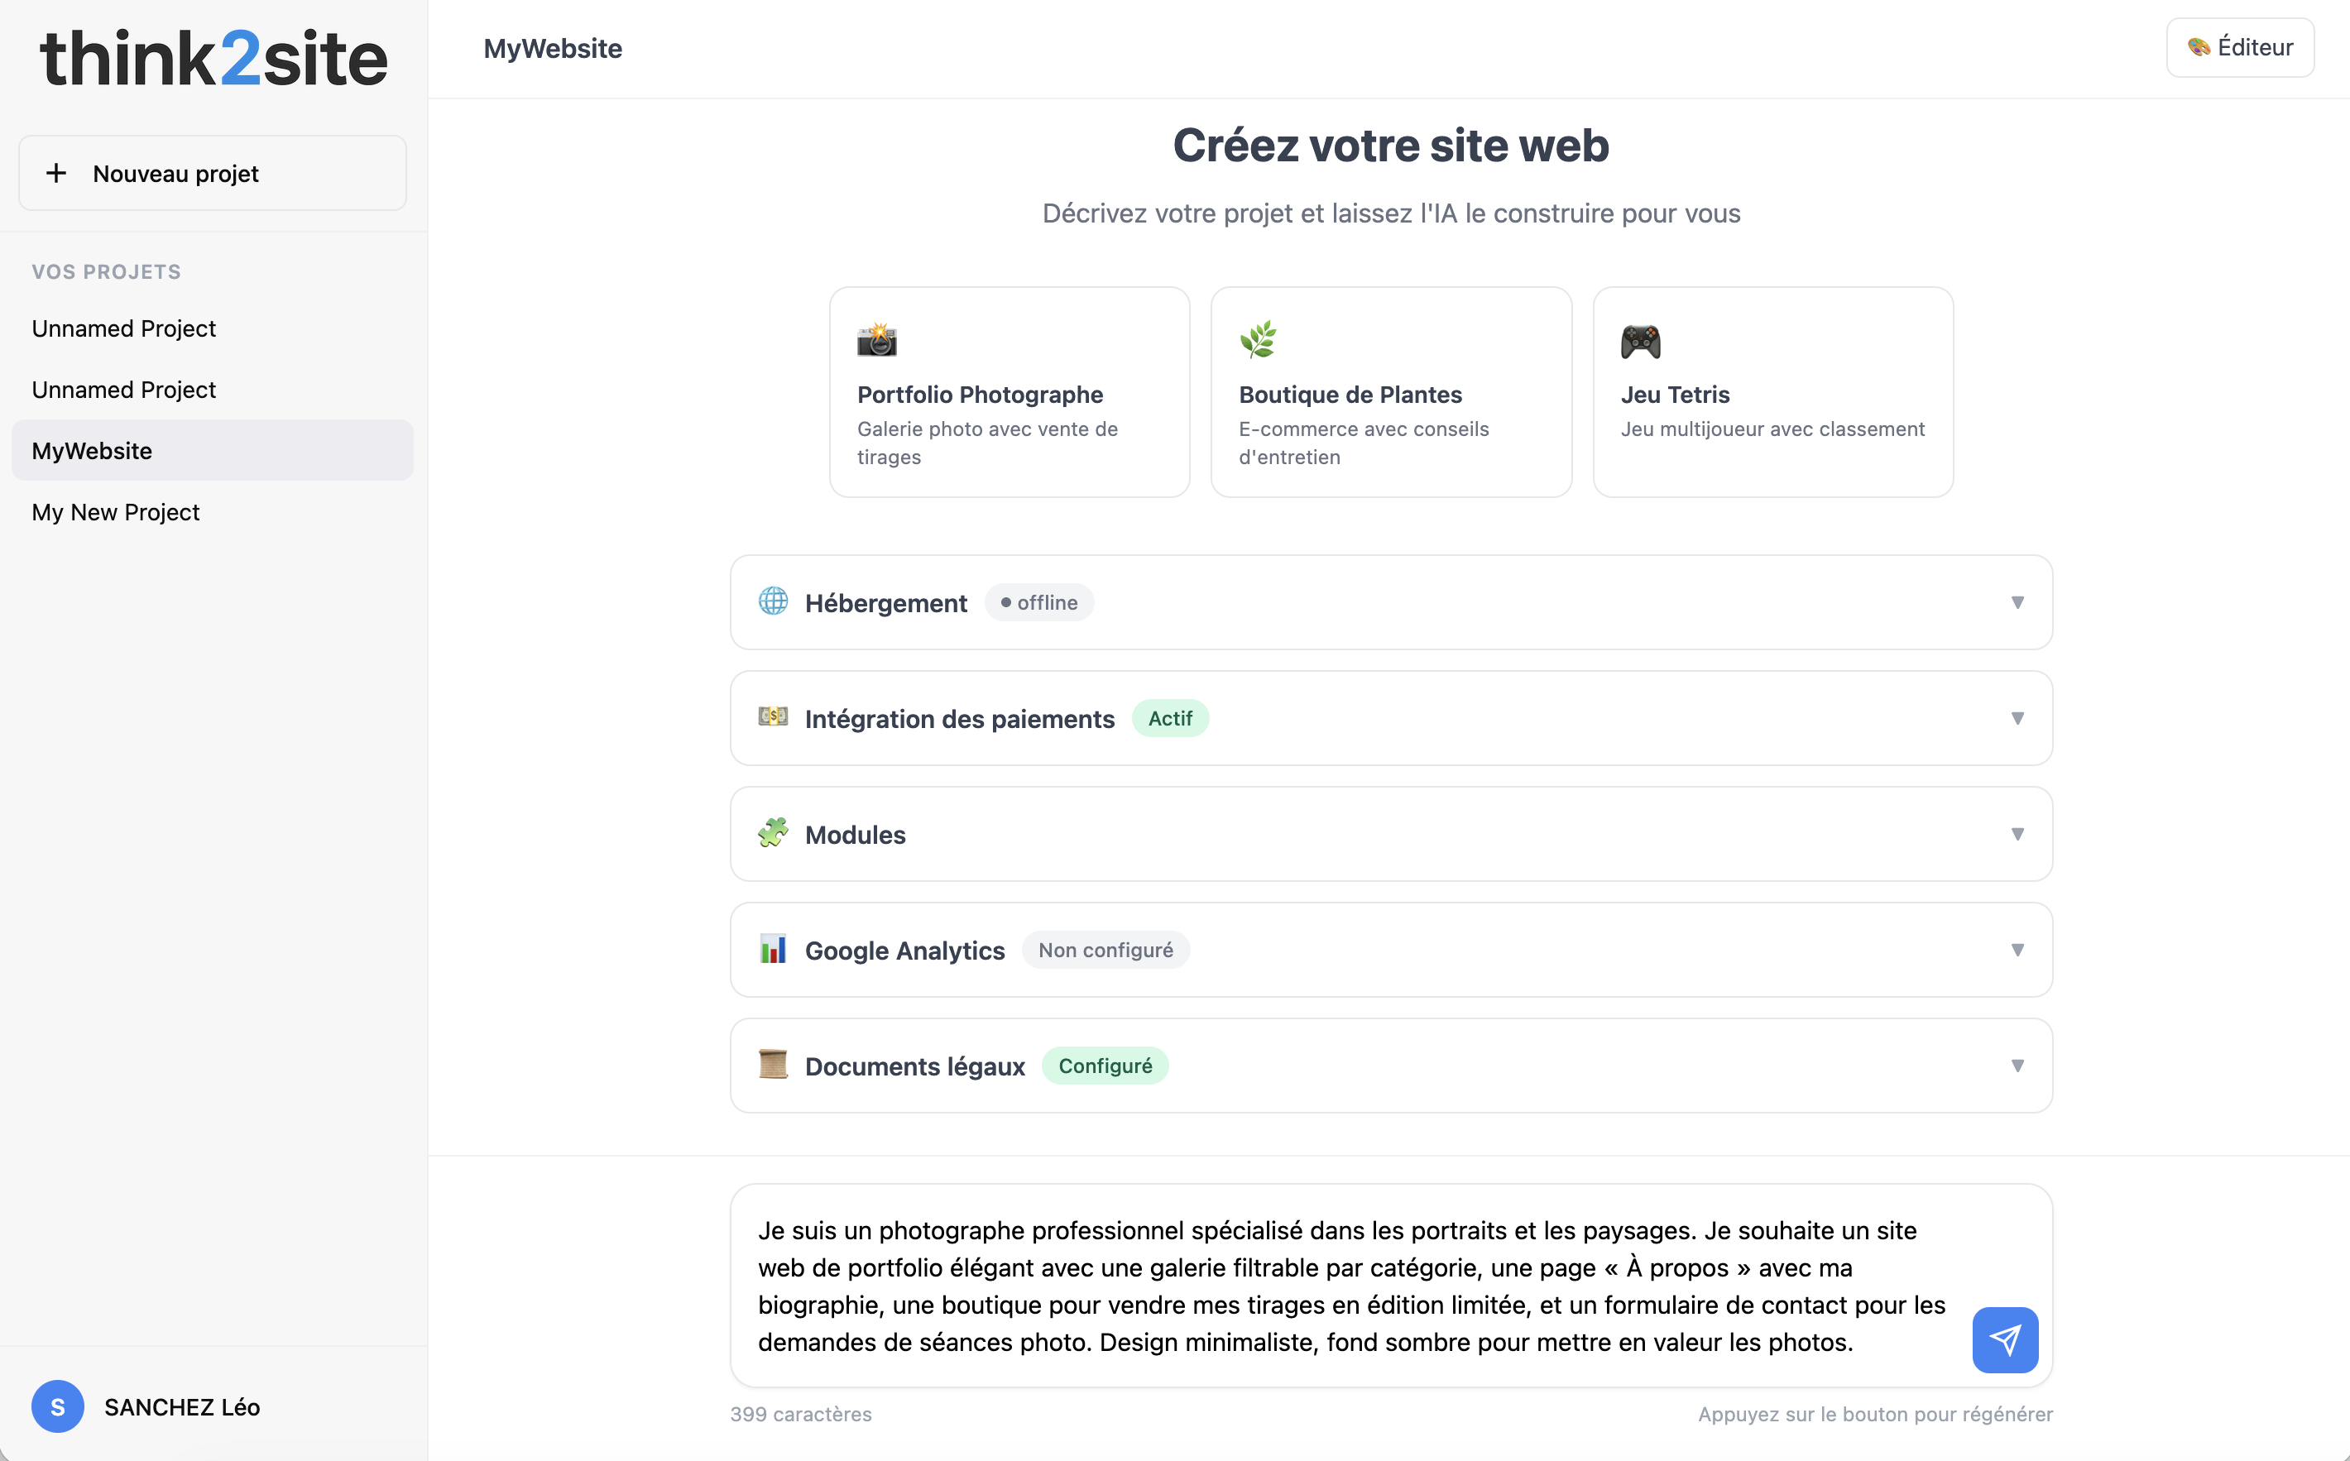Click the globe icon beside Hébergement

773,601
